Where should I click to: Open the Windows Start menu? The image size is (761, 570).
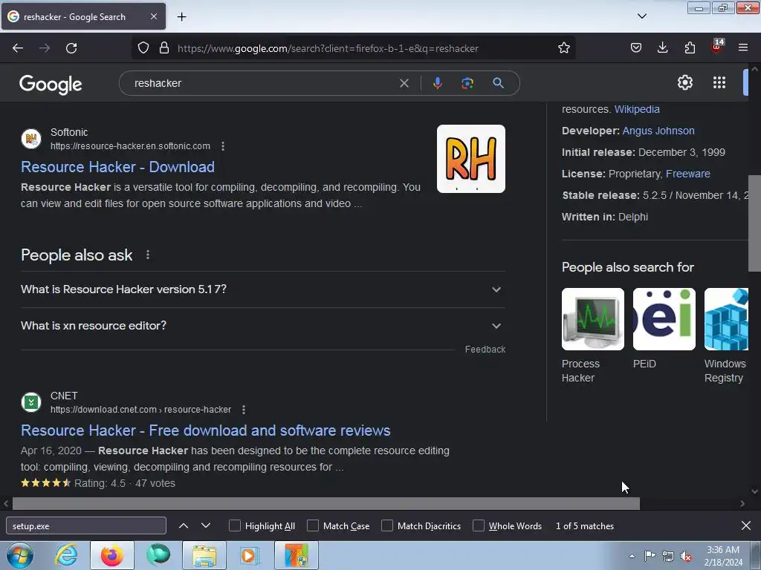20,555
